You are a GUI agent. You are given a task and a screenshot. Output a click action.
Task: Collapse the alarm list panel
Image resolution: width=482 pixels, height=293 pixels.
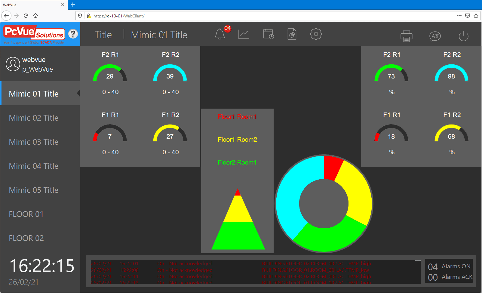418,260
